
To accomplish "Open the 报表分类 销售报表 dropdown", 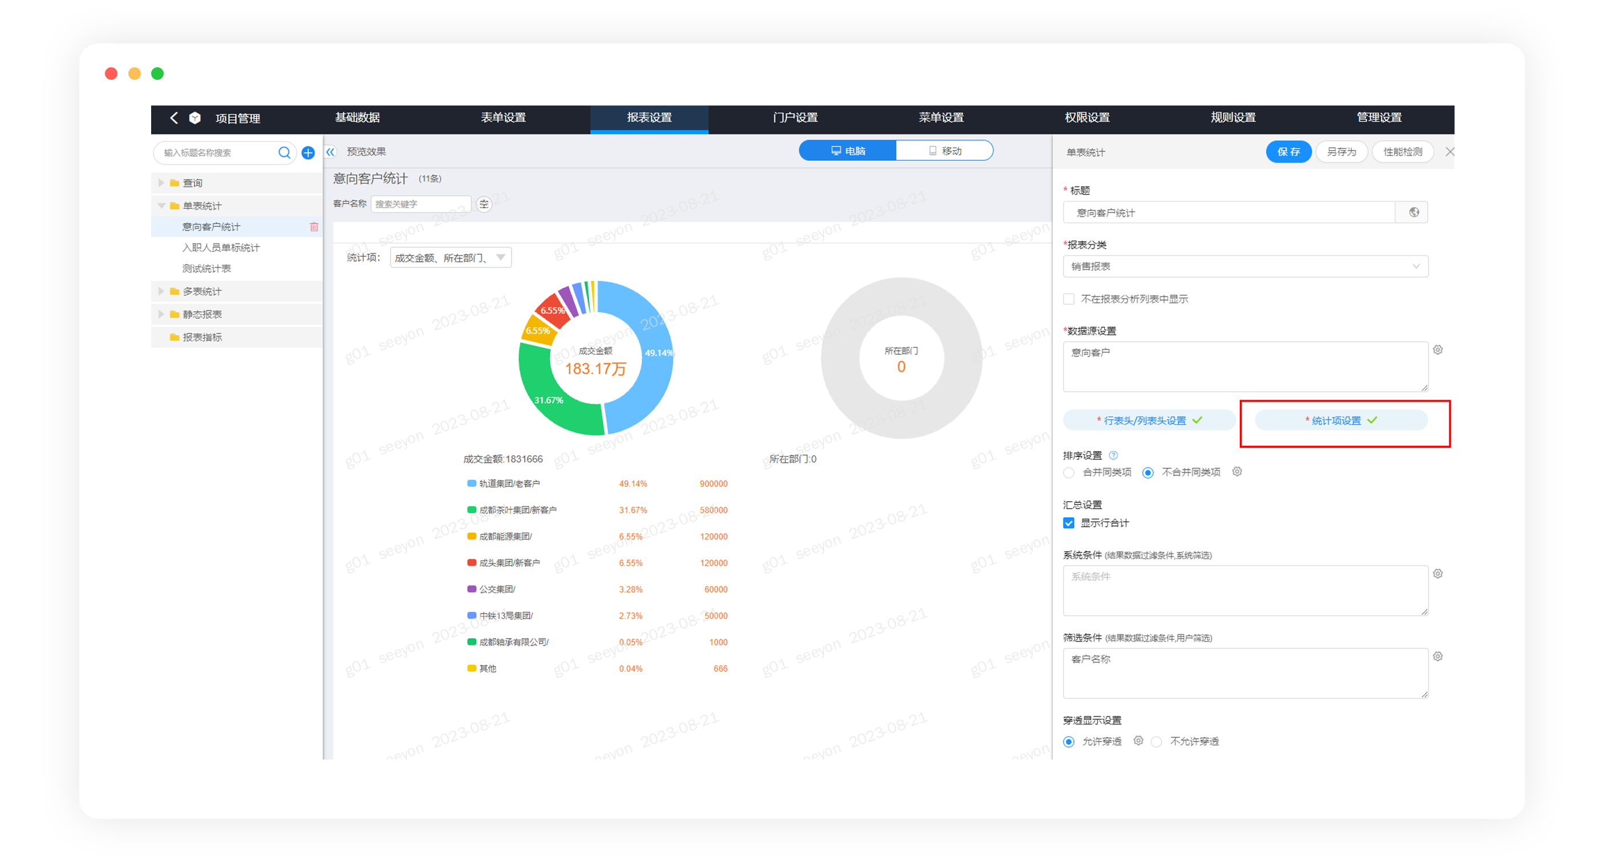I will coord(1245,267).
